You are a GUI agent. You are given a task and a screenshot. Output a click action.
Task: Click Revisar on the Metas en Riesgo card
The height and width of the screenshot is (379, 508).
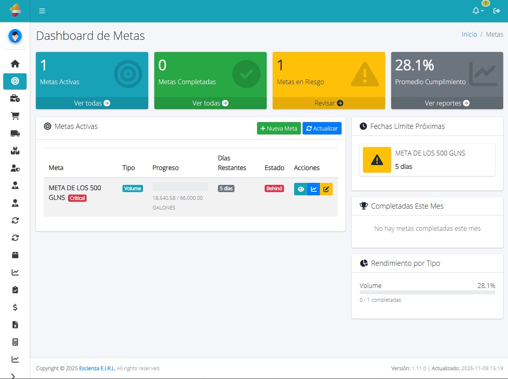(x=329, y=103)
